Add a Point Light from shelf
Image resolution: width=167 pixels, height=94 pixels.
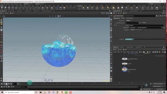coord(83,8)
